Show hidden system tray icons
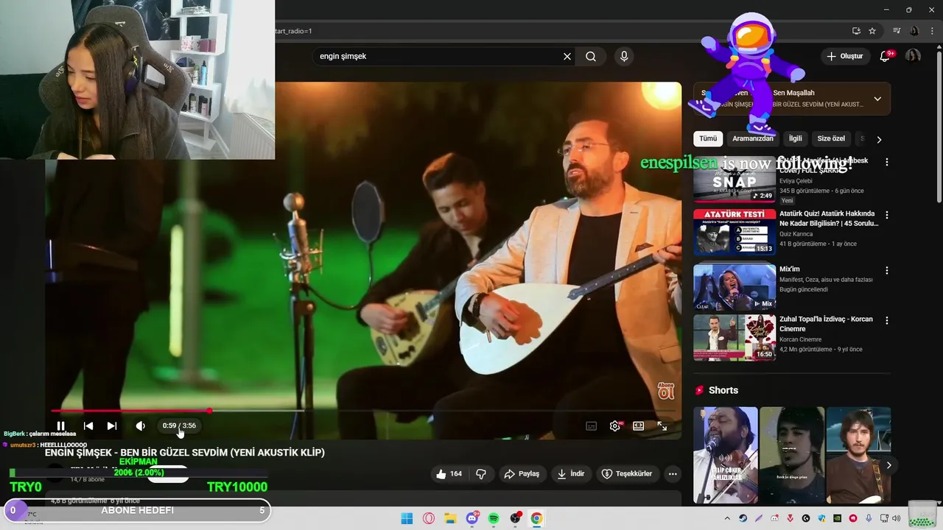The width and height of the screenshot is (943, 530). [727, 518]
